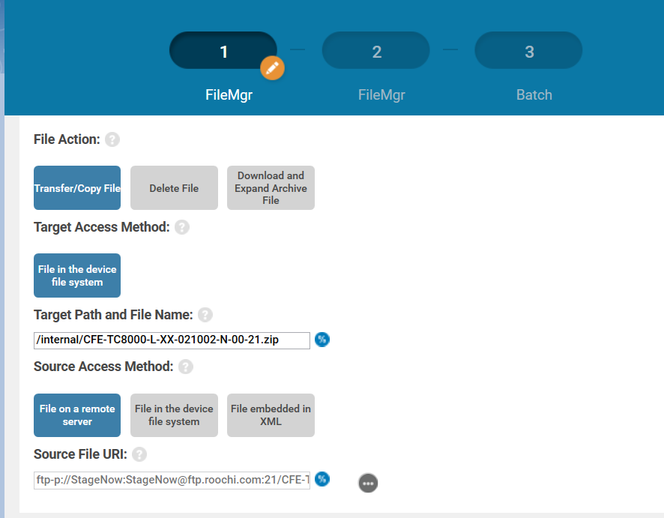Click the percent icon next to Source File URI field
The width and height of the screenshot is (664, 518).
click(322, 479)
